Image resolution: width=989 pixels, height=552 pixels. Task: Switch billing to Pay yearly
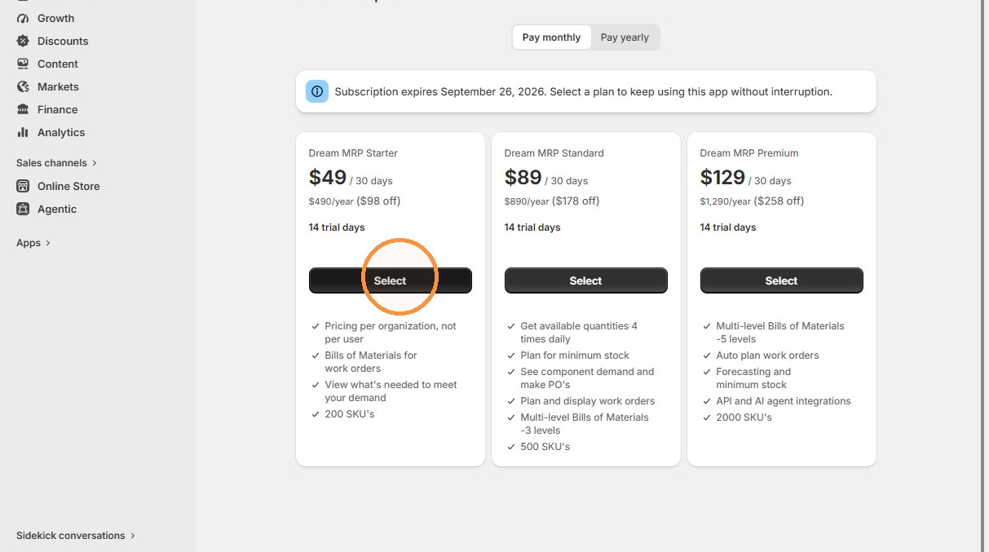(x=625, y=38)
